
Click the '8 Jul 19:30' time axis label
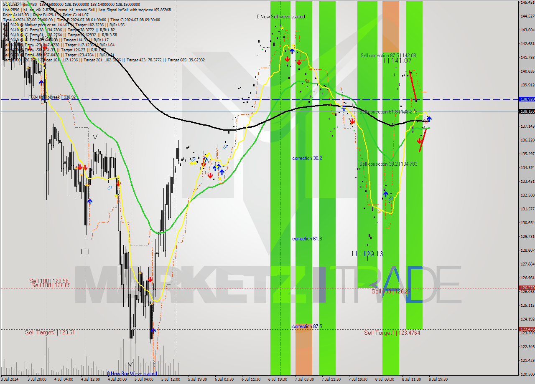[438, 379]
